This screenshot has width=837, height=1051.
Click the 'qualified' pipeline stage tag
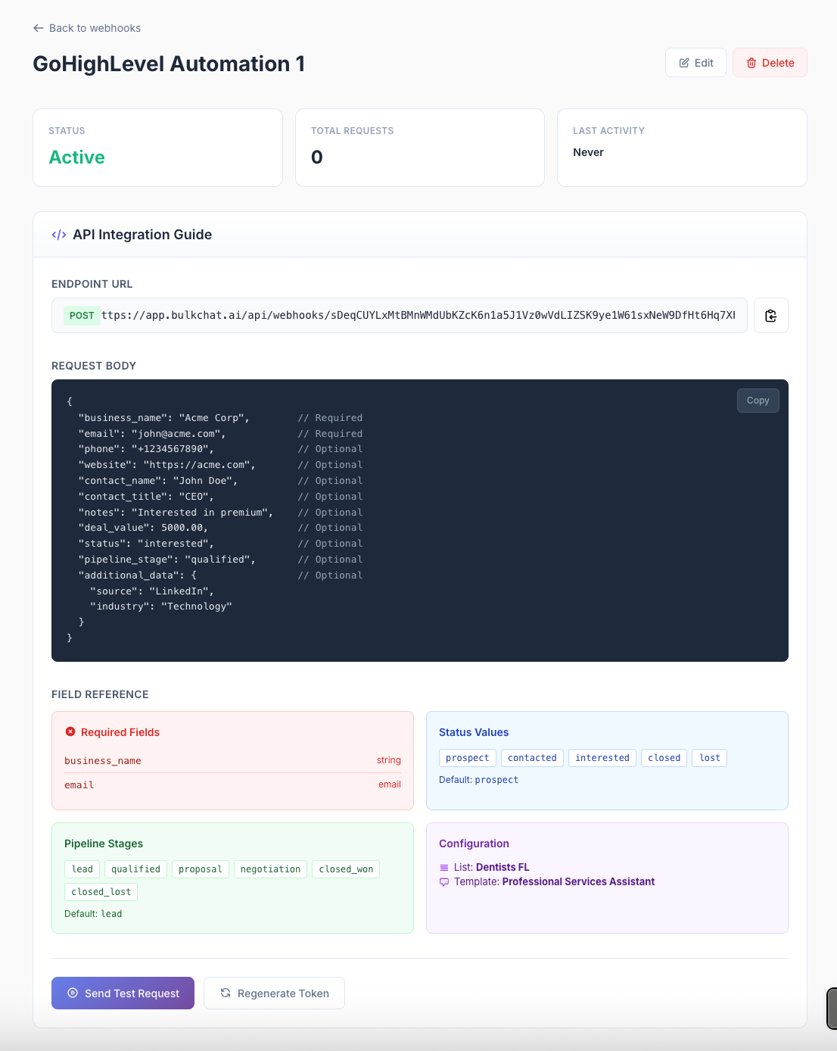click(135, 869)
